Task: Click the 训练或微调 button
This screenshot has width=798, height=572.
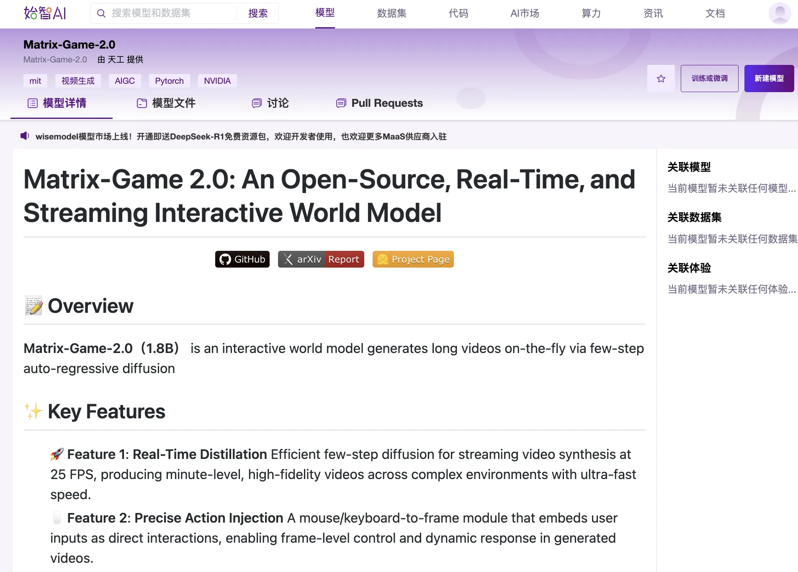Action: (709, 78)
